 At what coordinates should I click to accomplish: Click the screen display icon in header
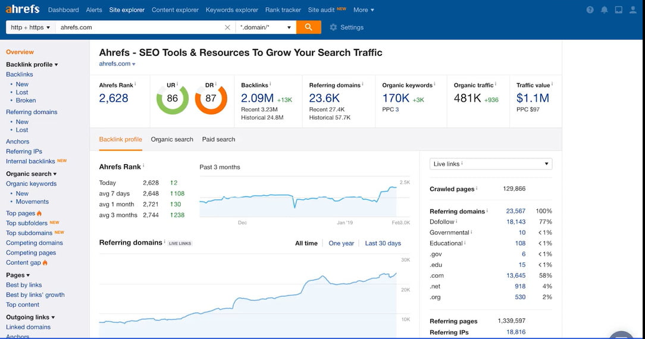[x=619, y=10]
